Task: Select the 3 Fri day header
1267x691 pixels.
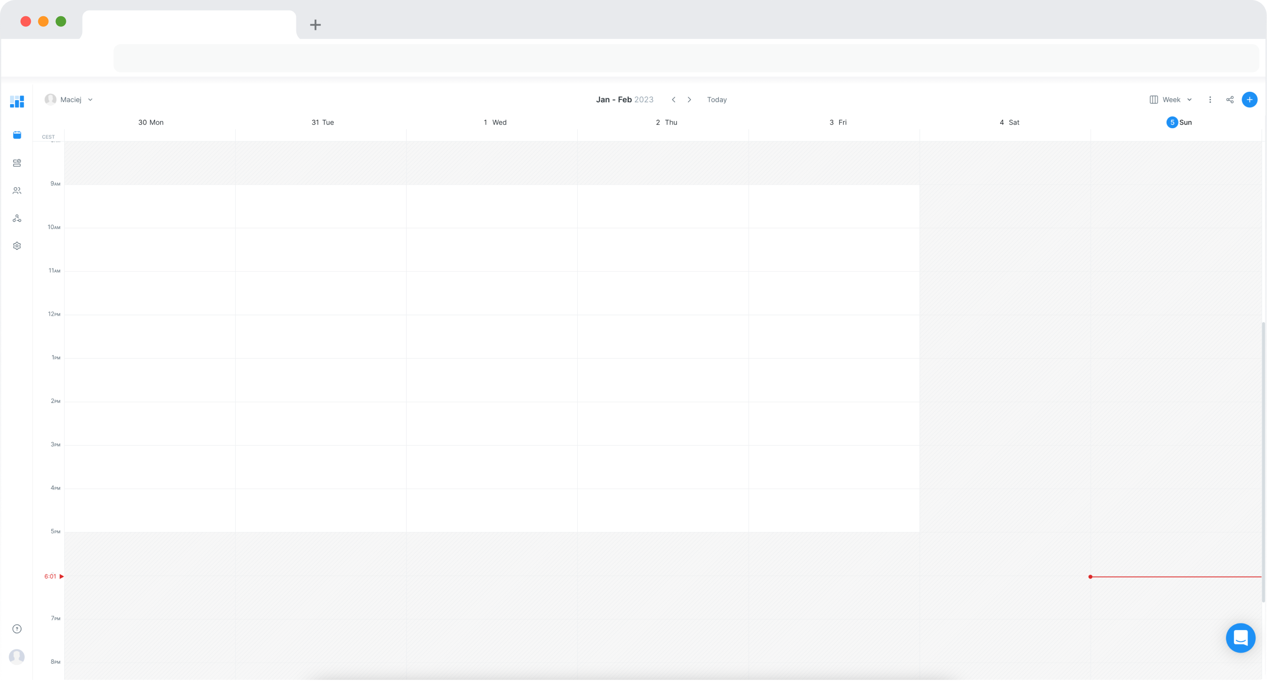Action: pyautogui.click(x=838, y=122)
